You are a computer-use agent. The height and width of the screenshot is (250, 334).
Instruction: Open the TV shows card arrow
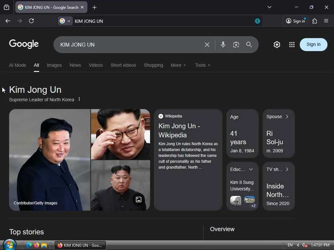287,169
